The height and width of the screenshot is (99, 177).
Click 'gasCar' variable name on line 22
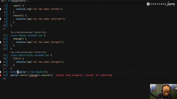[x=22, y=72]
